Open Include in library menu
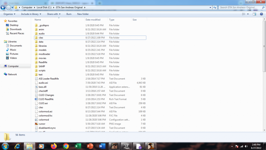 pos(31,14)
